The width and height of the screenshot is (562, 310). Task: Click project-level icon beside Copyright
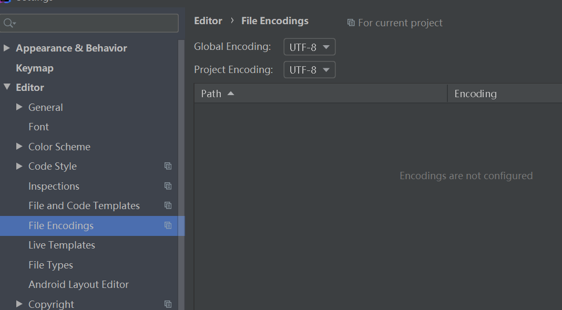[168, 304]
